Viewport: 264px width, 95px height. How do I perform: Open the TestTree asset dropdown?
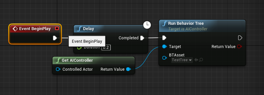[x=182, y=60]
